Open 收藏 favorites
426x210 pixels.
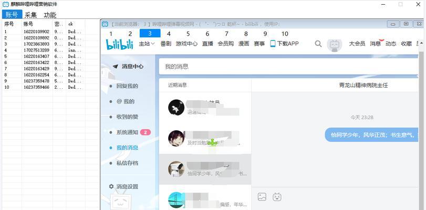(407, 44)
